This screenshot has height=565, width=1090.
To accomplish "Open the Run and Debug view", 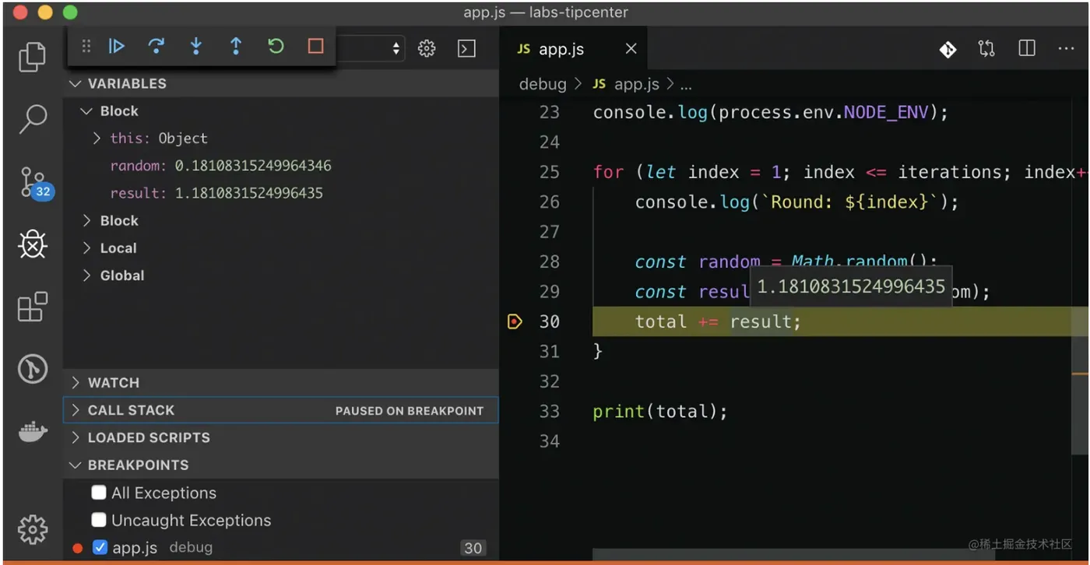I will tap(33, 245).
